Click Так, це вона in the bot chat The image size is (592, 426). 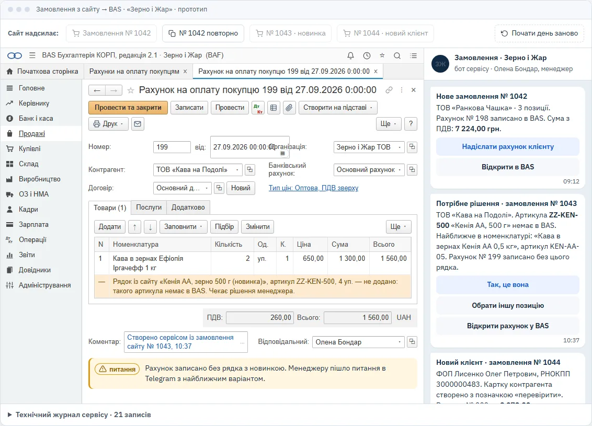pyautogui.click(x=507, y=285)
